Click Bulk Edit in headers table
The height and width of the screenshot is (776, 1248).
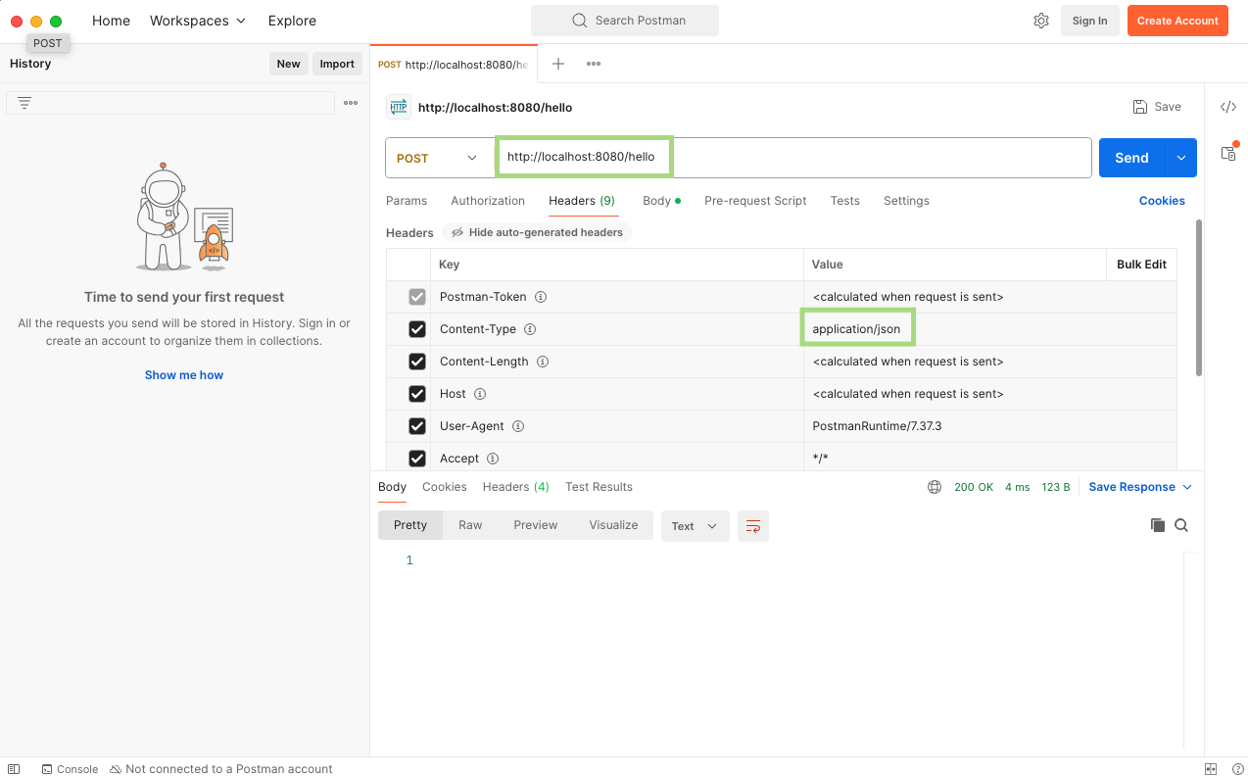(x=1141, y=265)
